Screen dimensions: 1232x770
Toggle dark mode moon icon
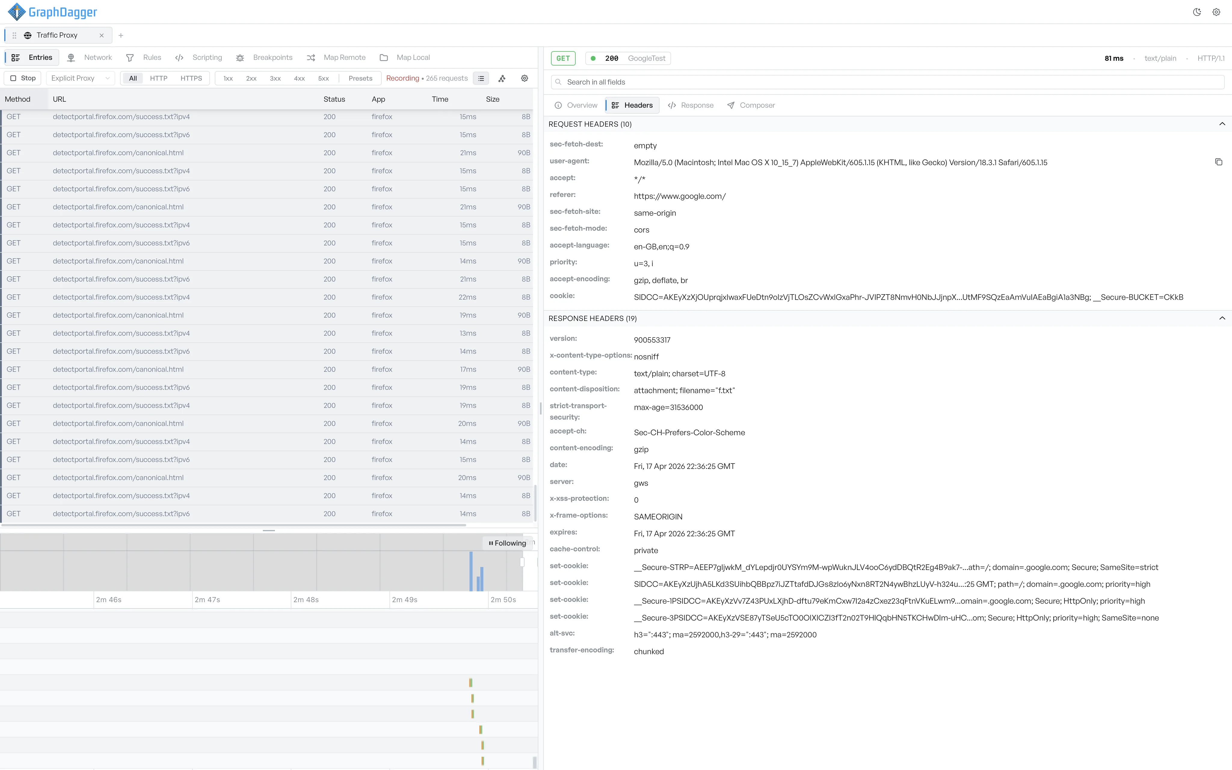1197,12
